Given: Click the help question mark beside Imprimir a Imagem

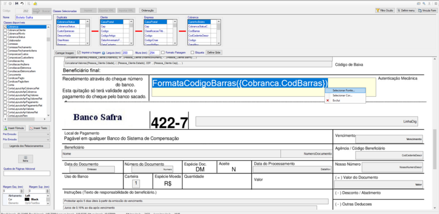Looking at the screenshot, I should click(103, 53).
